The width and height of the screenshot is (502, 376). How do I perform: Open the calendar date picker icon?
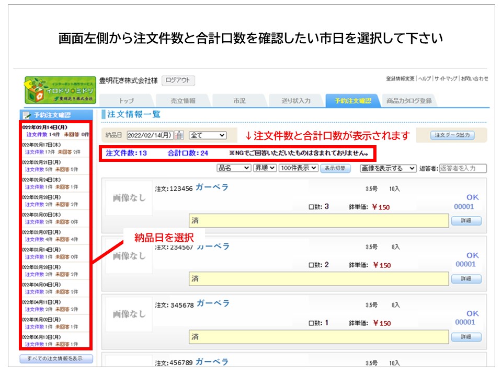click(x=178, y=135)
